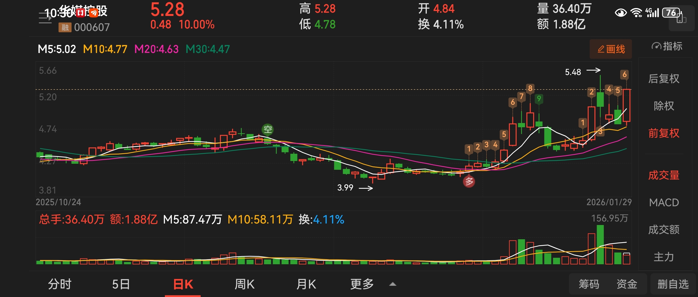Tap the rotate screen icon at top right

point(681,18)
